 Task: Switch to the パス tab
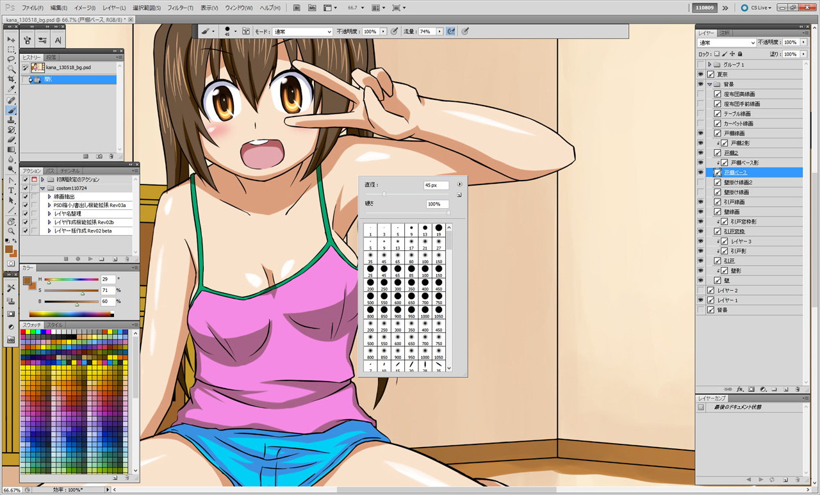(x=50, y=171)
